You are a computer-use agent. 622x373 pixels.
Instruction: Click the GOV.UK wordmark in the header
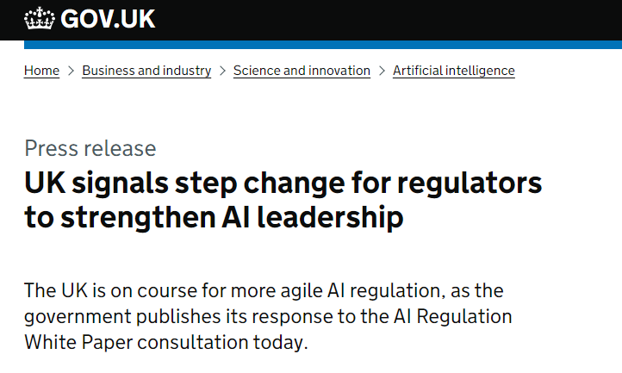[x=108, y=18]
